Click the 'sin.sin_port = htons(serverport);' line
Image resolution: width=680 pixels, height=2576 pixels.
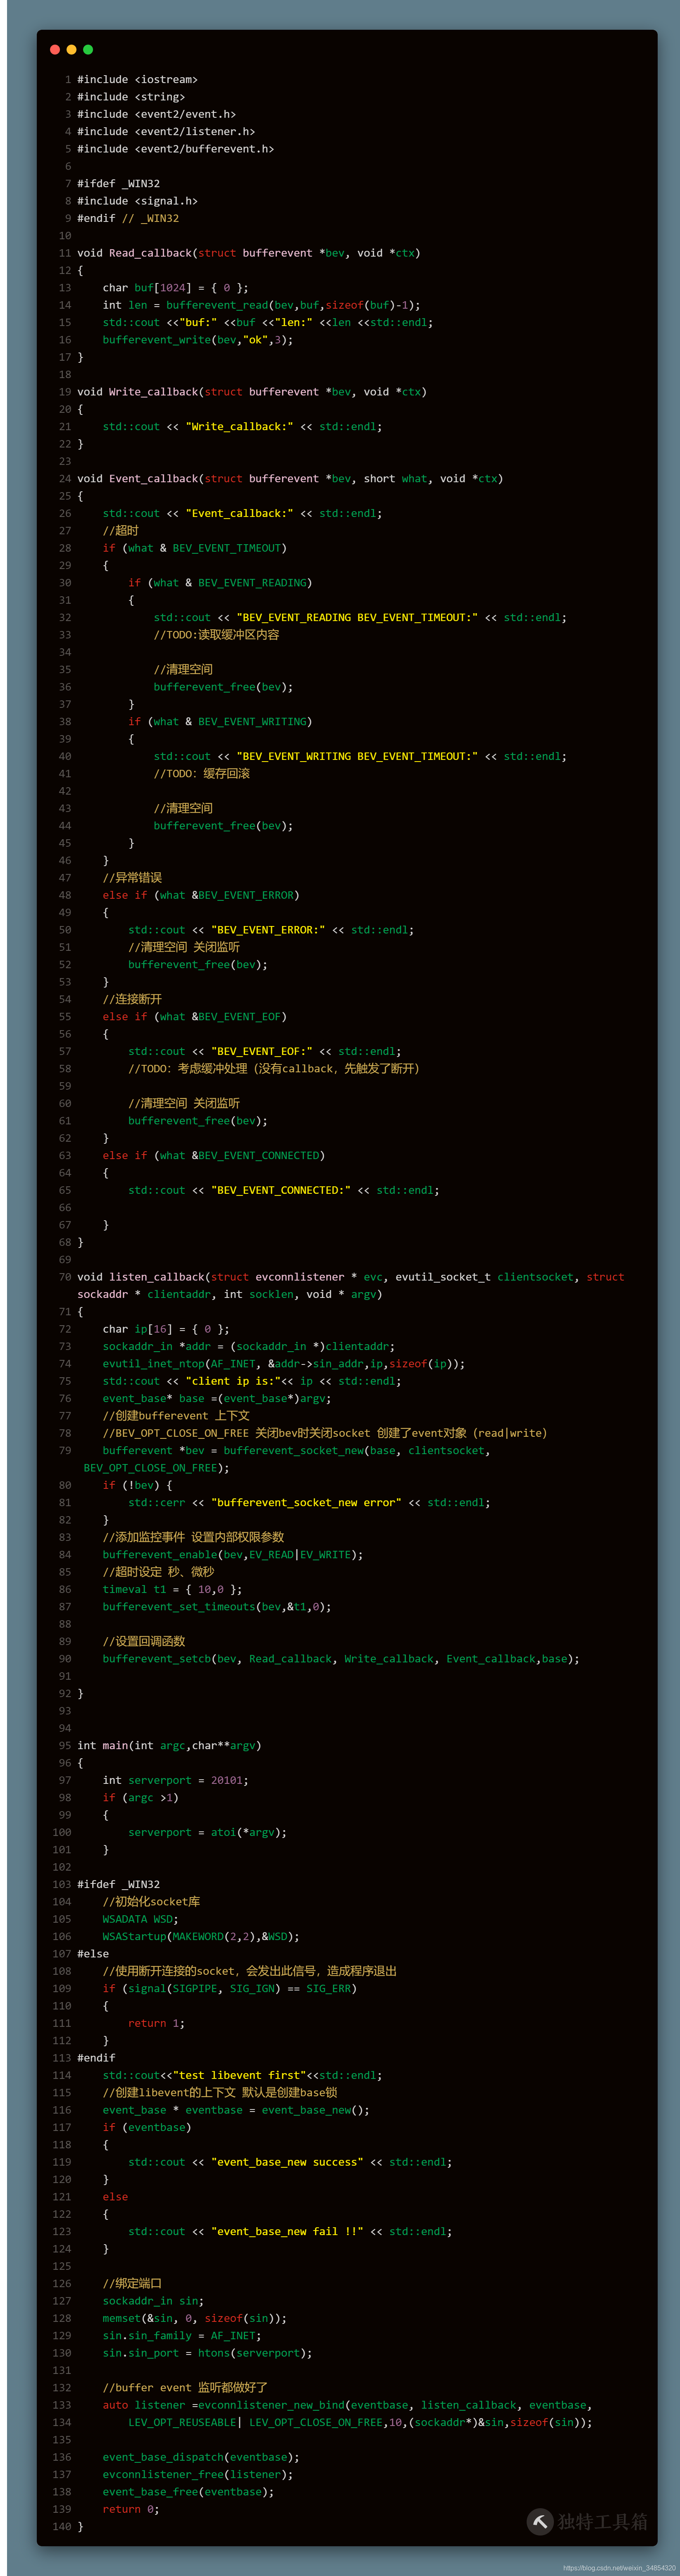208,2353
